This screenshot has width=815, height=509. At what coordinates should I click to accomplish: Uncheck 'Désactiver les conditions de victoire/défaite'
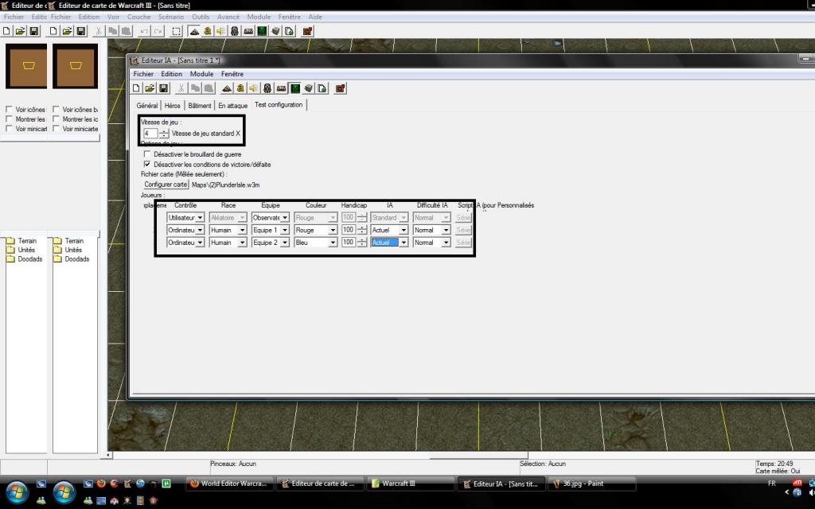[147, 164]
